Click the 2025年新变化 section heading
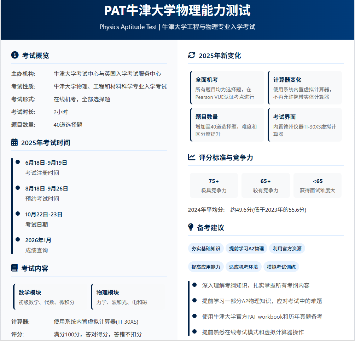 (220, 56)
